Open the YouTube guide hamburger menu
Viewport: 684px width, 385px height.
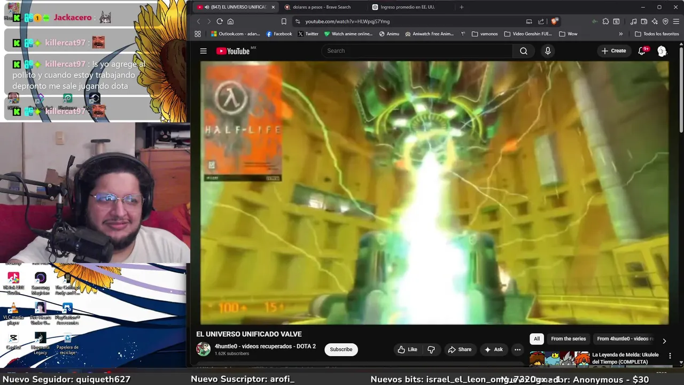[203, 51]
